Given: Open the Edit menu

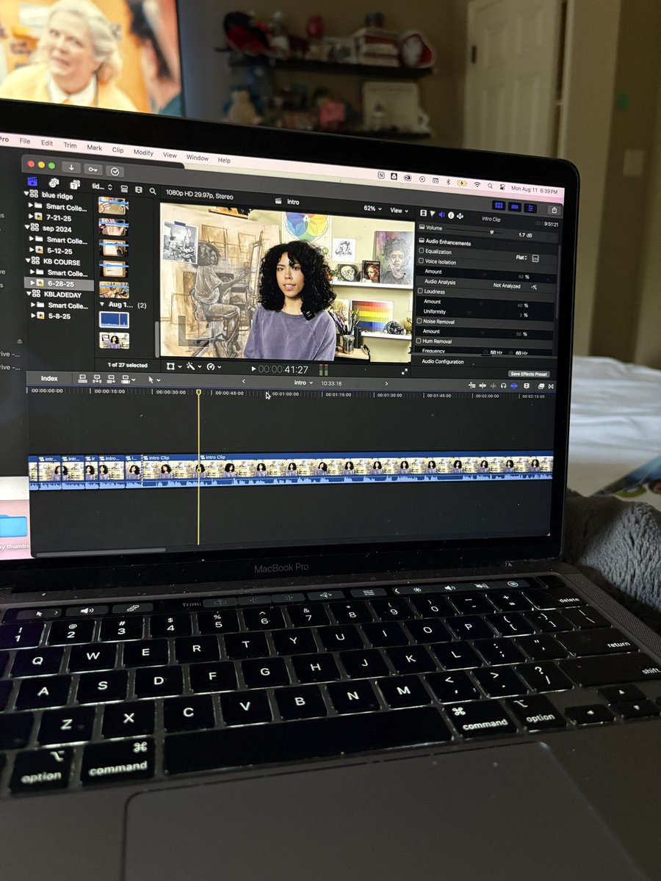Looking at the screenshot, I should (x=47, y=143).
